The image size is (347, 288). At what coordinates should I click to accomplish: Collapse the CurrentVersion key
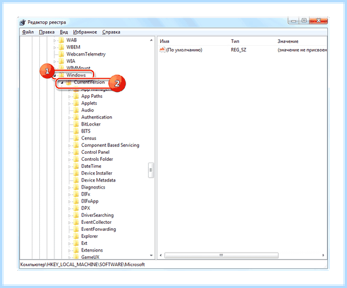[62, 83]
